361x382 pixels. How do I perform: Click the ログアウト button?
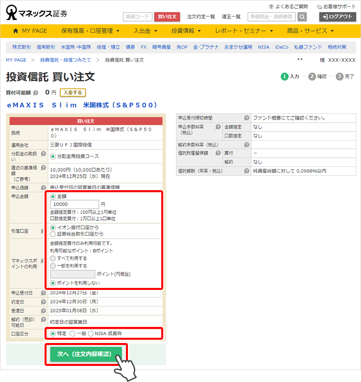point(337,17)
